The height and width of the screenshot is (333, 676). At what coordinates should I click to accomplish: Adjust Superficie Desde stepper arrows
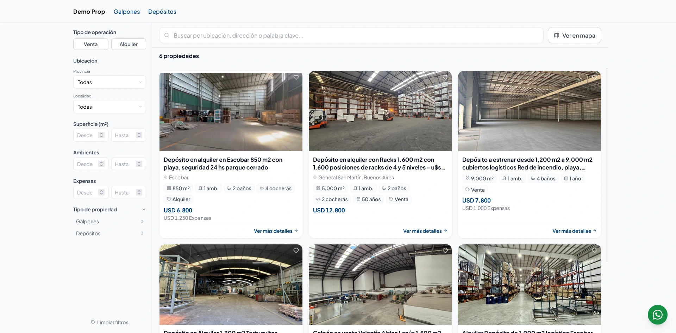(x=101, y=135)
